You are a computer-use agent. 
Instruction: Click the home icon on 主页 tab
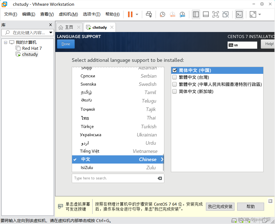point(61,27)
